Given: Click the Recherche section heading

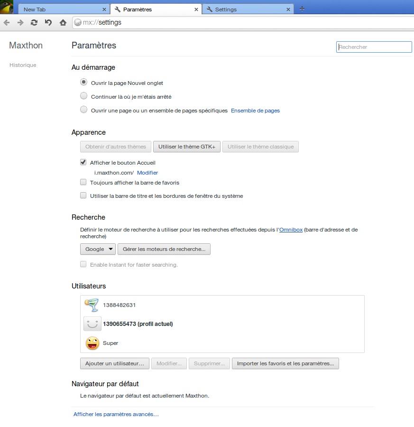Looking at the screenshot, I should coord(88,217).
